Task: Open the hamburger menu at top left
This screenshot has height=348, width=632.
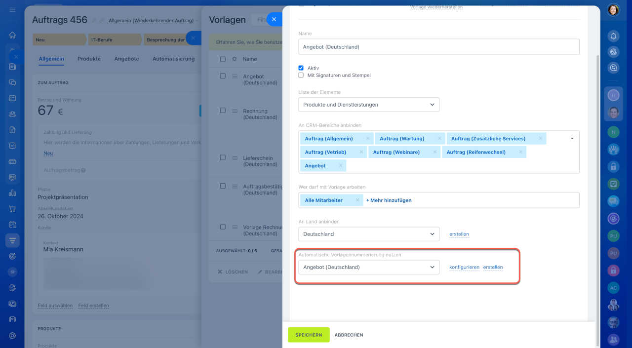Action: tap(12, 10)
